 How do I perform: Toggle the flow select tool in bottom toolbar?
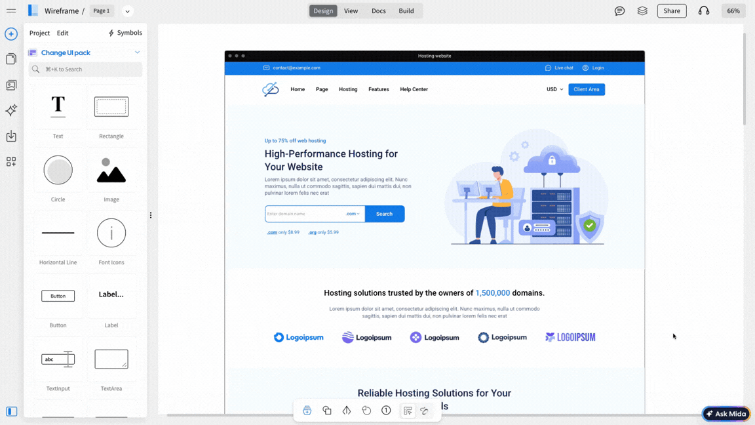point(408,411)
